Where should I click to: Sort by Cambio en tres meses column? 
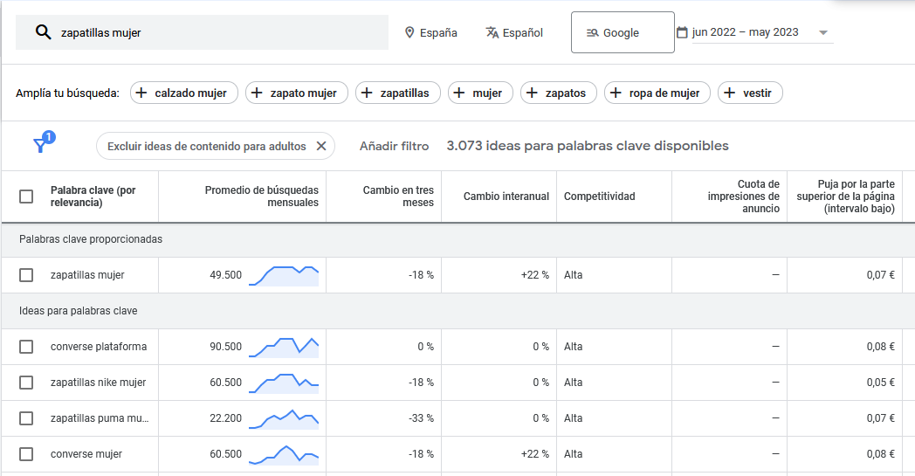click(x=398, y=197)
